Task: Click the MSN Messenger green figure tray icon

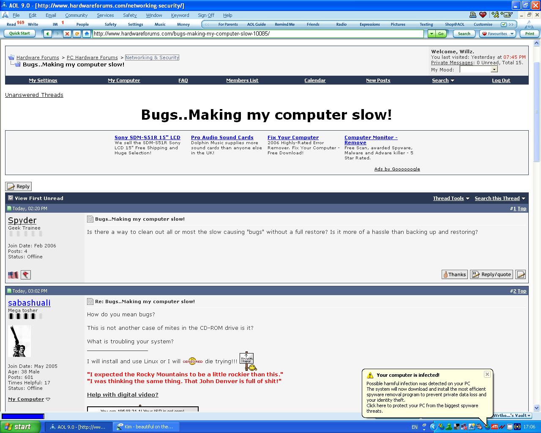Action: pos(449,427)
